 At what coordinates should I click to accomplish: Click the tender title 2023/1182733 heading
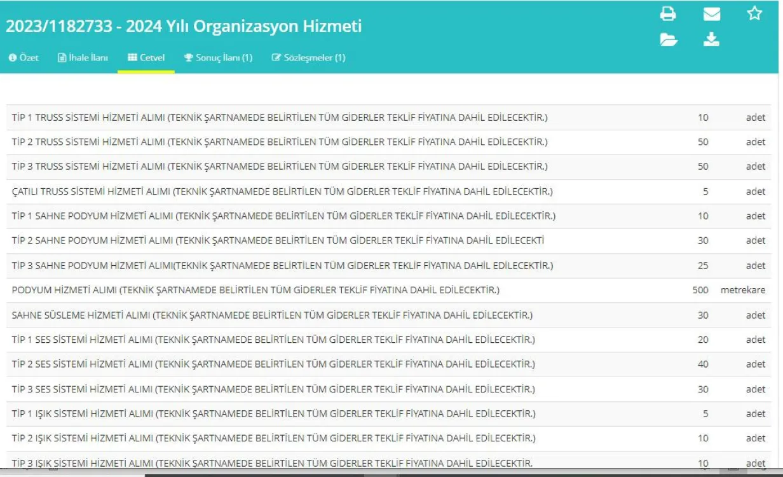(x=184, y=27)
